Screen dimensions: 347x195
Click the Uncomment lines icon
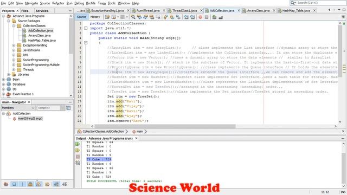[x=221, y=17]
